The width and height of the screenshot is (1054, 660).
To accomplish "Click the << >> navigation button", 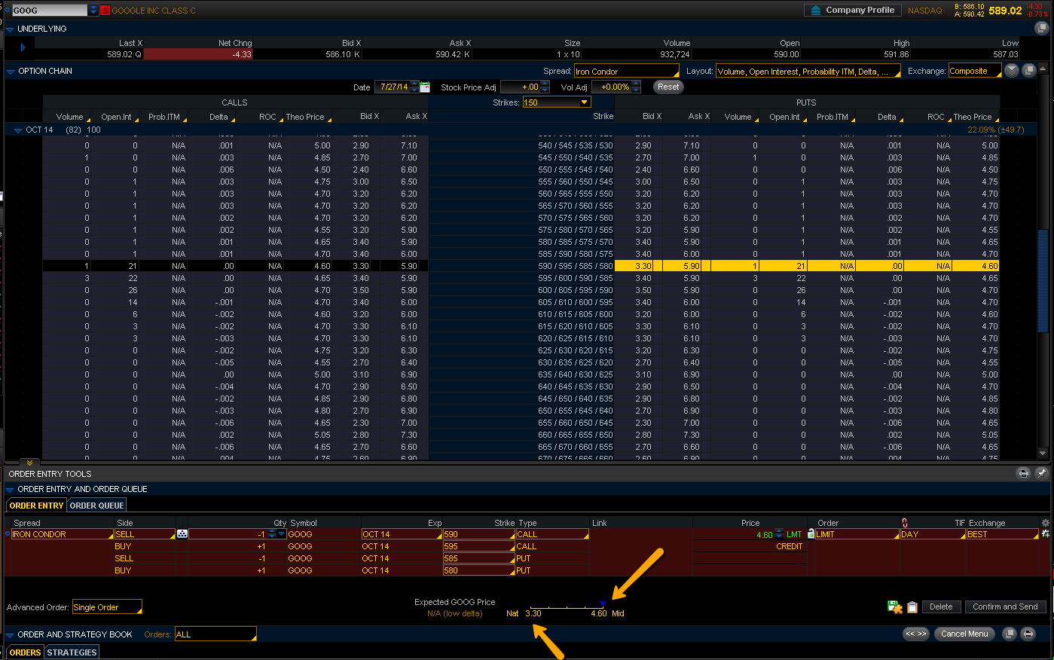I will tap(916, 634).
